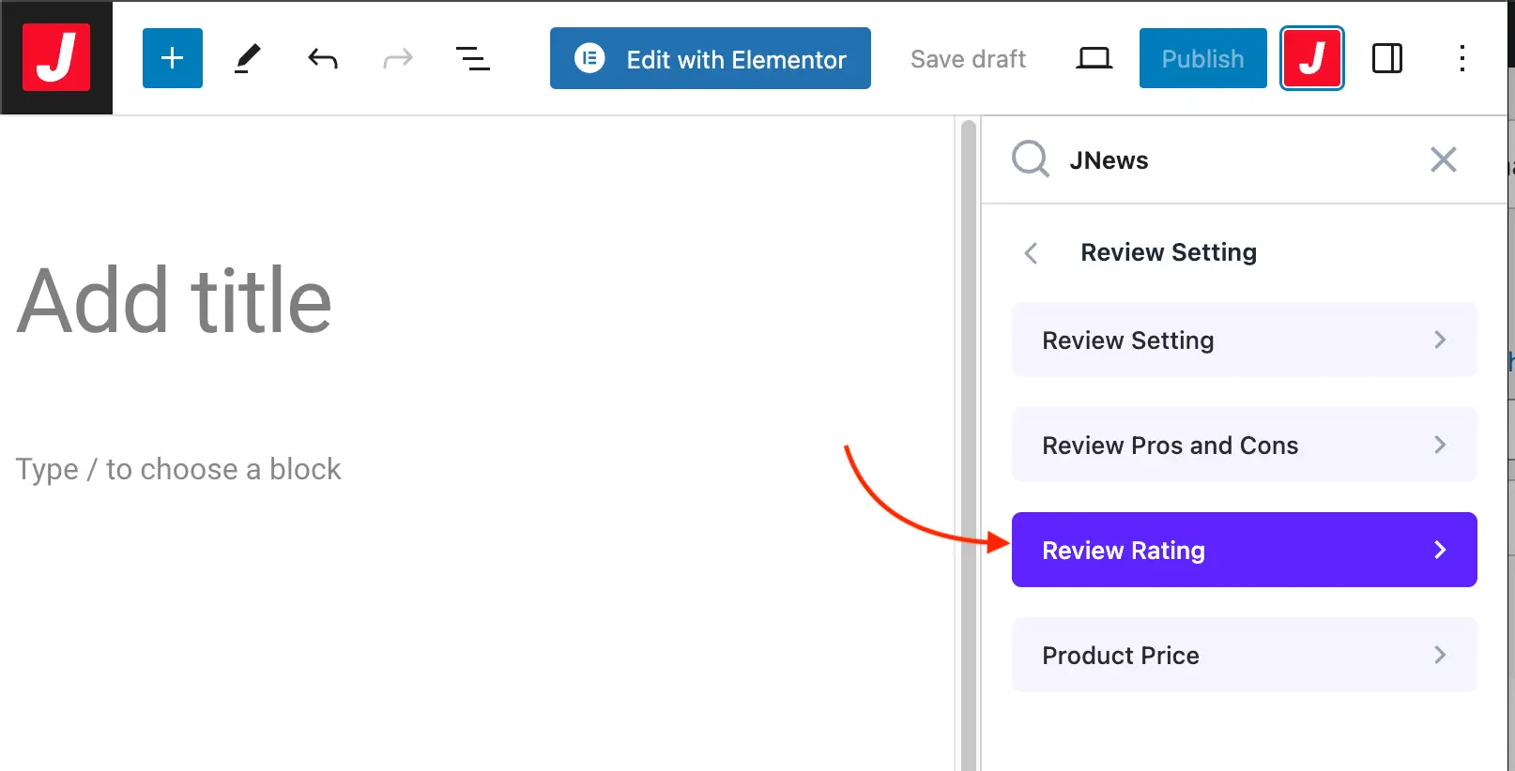
Task: Expand Review Pros and Cons section
Action: [1244, 445]
